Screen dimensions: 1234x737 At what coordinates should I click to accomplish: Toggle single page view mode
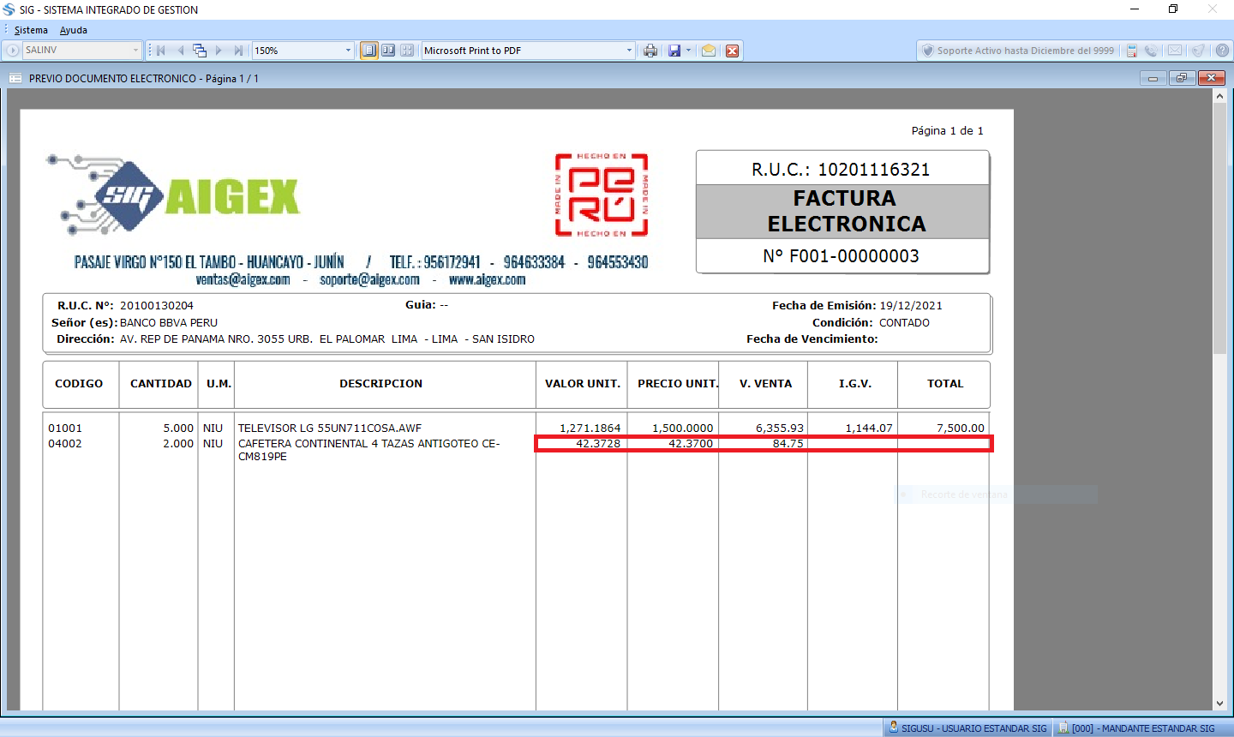pyautogui.click(x=368, y=51)
